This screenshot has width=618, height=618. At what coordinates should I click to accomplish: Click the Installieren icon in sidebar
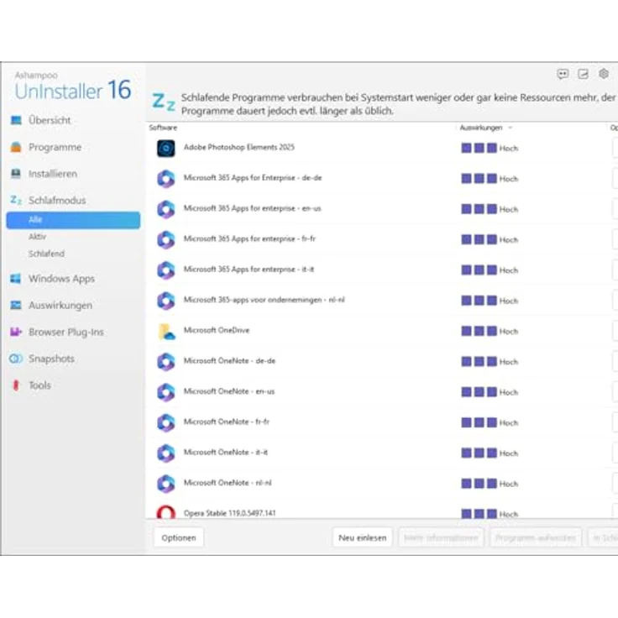pos(16,174)
